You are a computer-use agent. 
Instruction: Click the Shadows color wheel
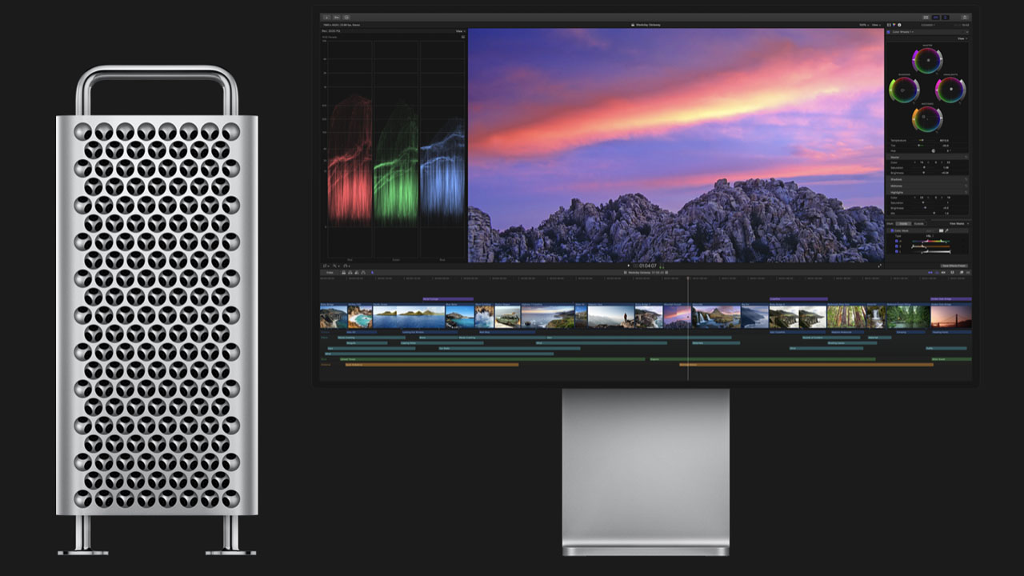pos(903,90)
